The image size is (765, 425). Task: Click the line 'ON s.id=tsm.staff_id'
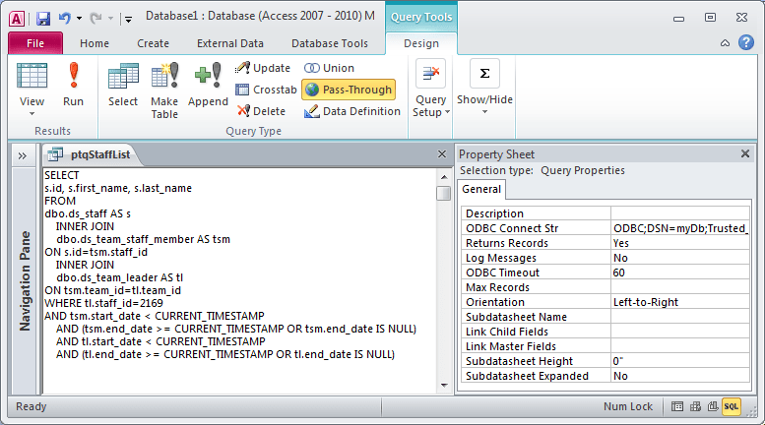tap(96, 252)
